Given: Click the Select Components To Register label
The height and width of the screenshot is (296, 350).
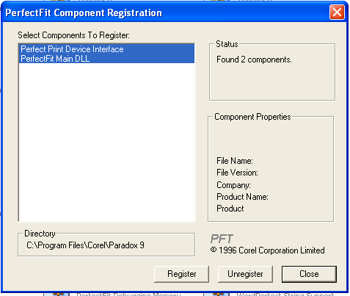Looking at the screenshot, I should tap(73, 35).
